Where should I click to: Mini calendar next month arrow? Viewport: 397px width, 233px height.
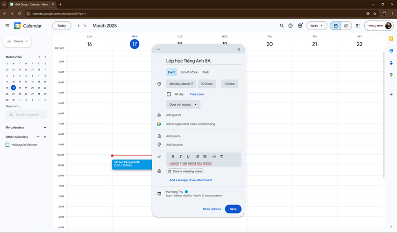pos(45,57)
